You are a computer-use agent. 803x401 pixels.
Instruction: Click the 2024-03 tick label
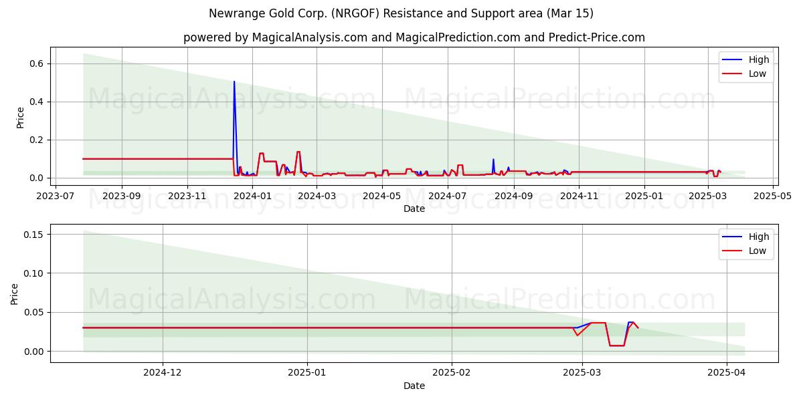click(316, 195)
